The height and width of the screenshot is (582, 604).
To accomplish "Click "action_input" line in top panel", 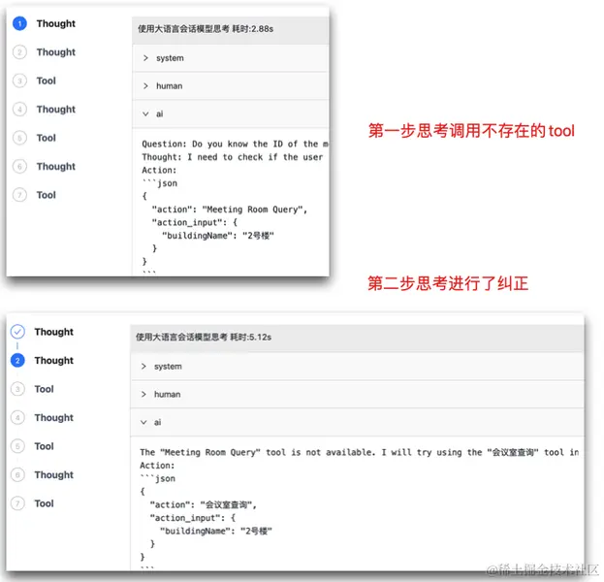I will [x=195, y=222].
